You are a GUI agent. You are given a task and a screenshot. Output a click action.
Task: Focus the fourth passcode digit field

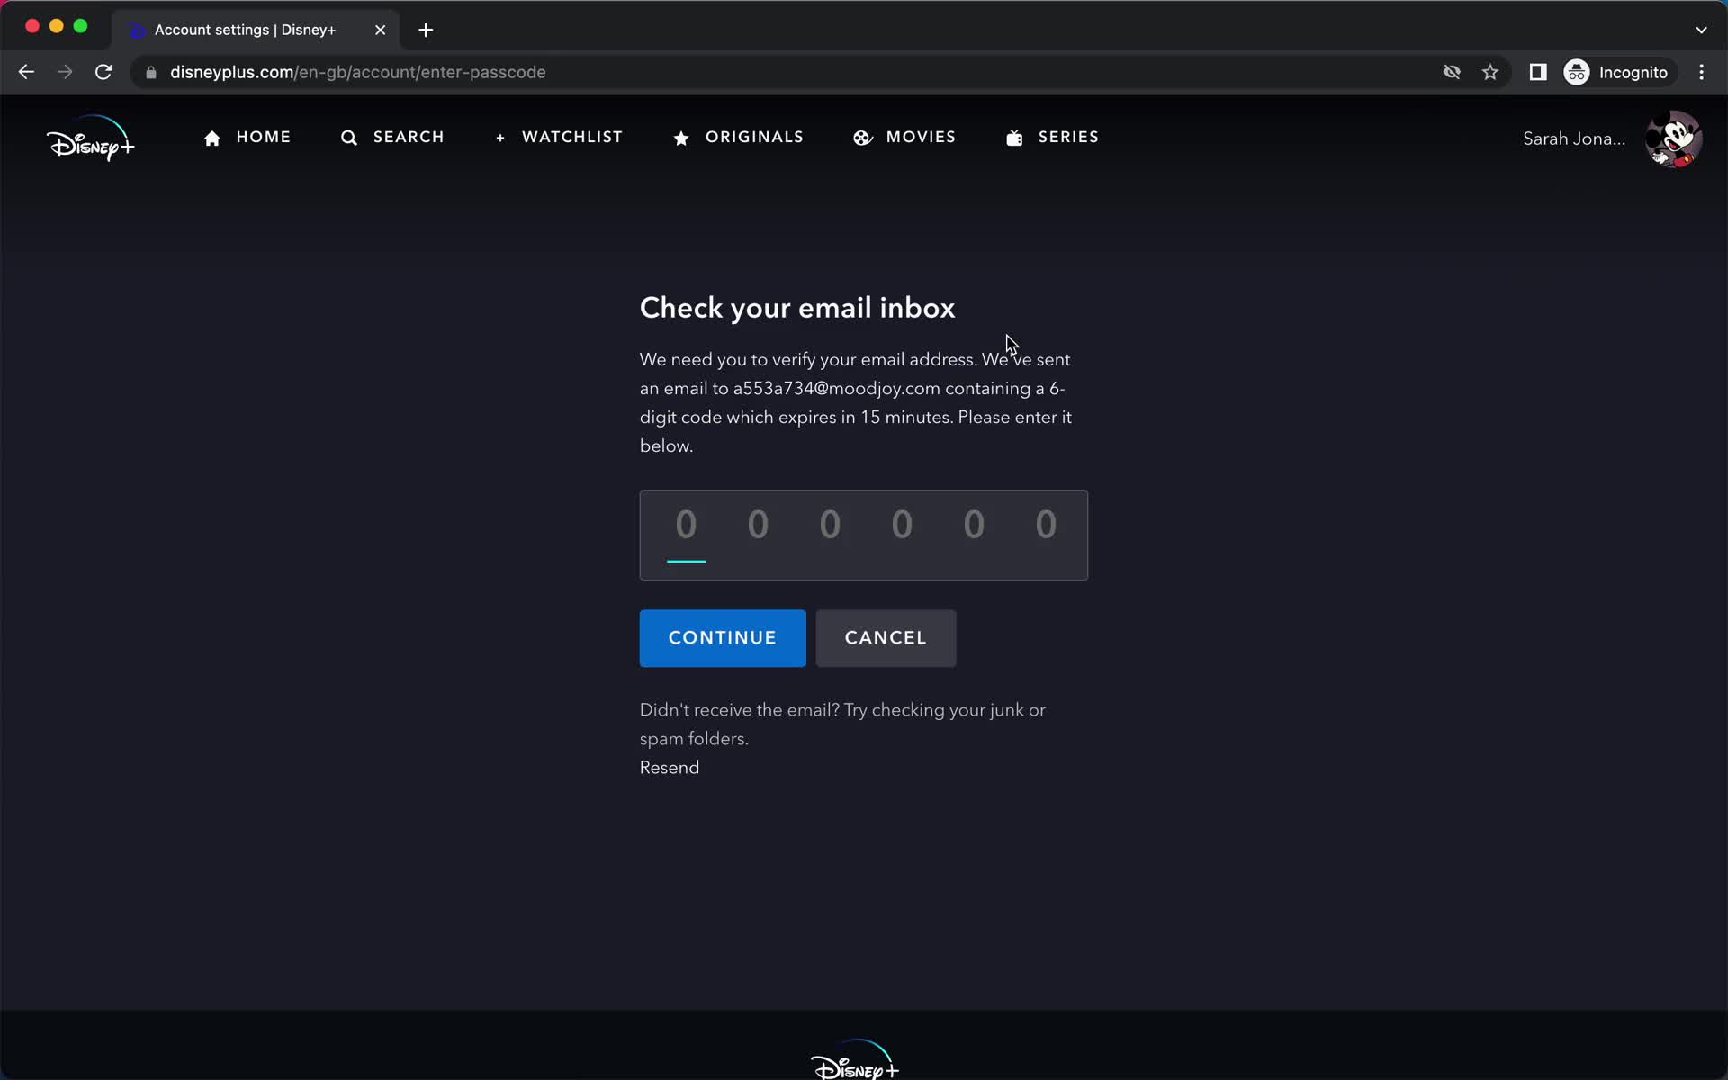tap(902, 526)
